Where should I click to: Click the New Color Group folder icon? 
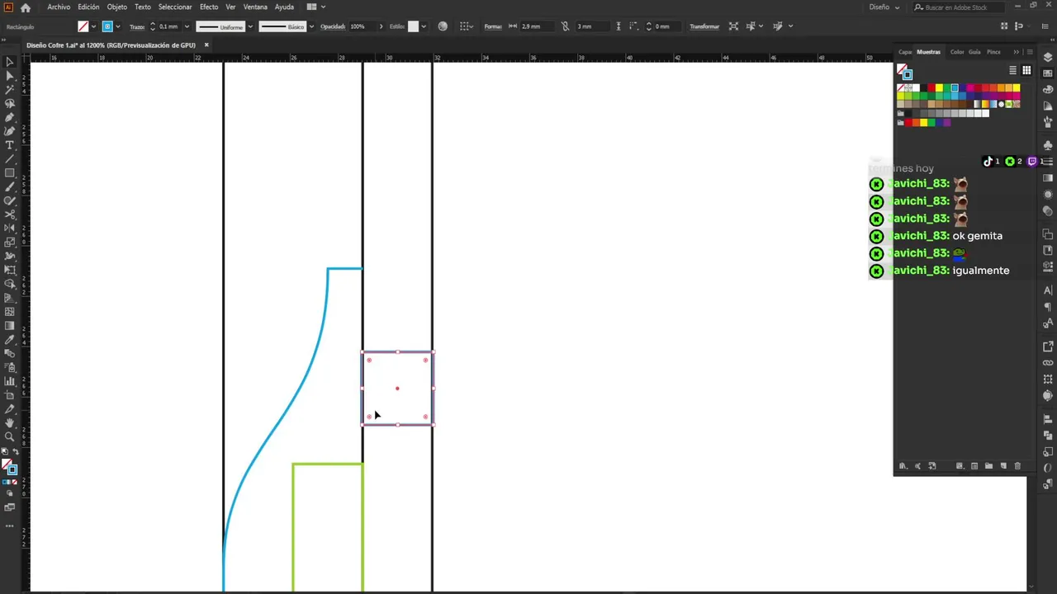click(x=988, y=466)
